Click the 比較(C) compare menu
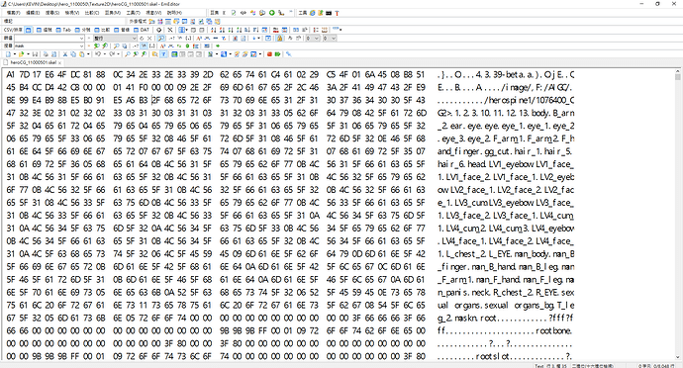This screenshot has width=683, height=368. tap(91, 13)
